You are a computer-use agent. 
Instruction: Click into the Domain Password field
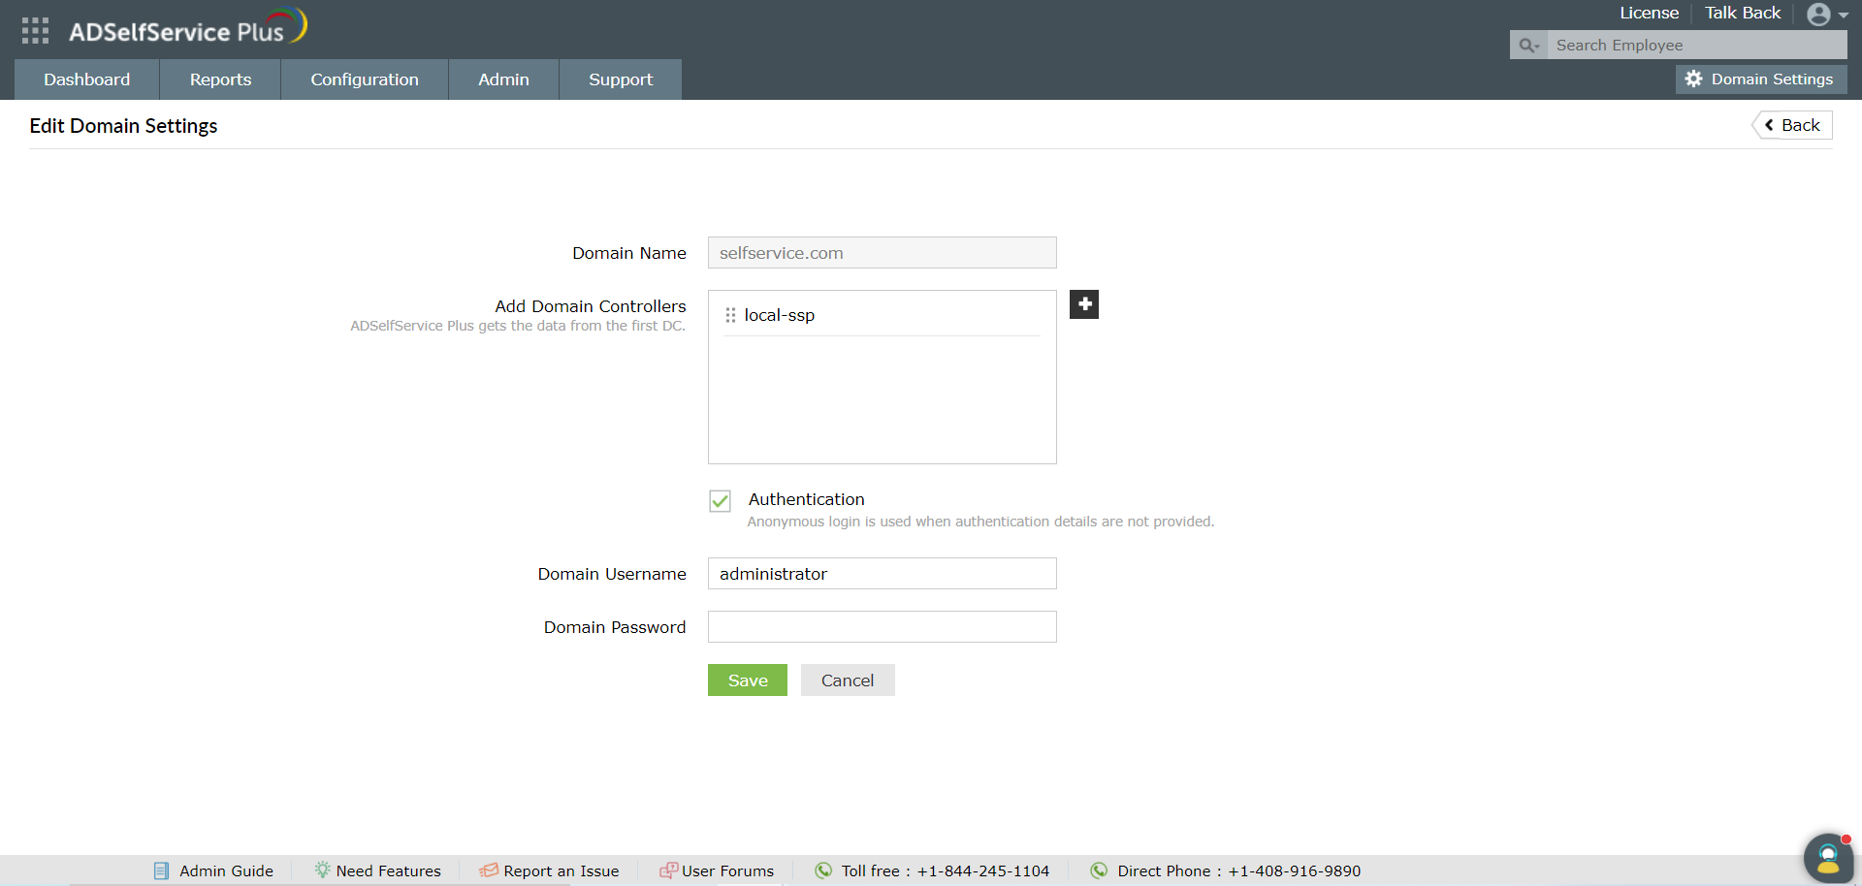tap(883, 627)
